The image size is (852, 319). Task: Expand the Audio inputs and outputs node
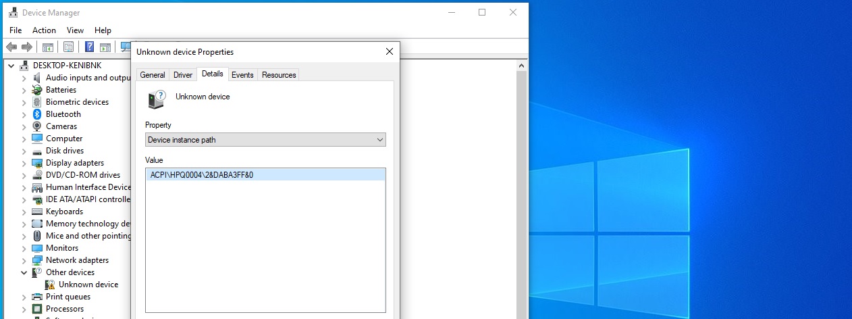pyautogui.click(x=24, y=78)
